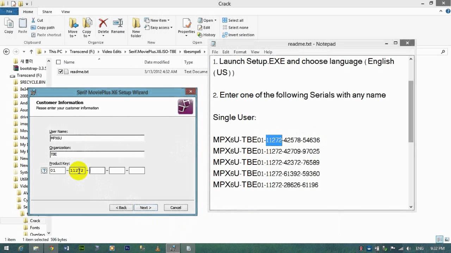Click the navigation pane scroll up arrow
Image resolution: width=451 pixels, height=253 pixels.
(x=49, y=60)
